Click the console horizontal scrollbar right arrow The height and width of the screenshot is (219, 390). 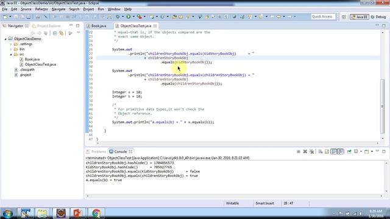[x=381, y=196]
